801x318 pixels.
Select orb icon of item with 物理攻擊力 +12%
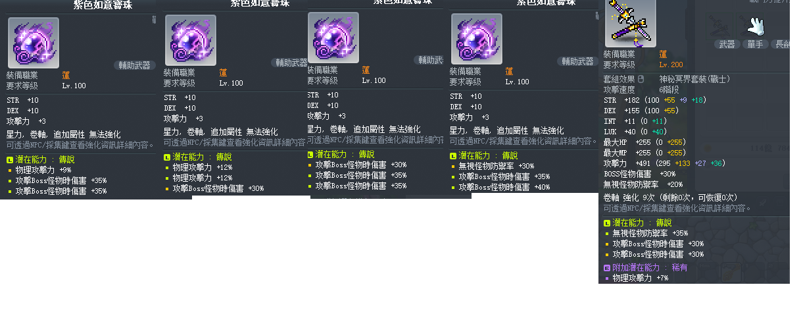[191, 40]
